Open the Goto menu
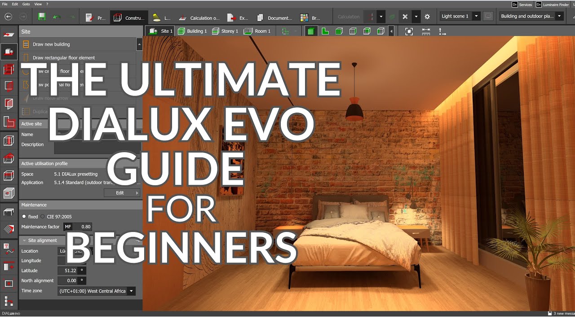 (26, 4)
